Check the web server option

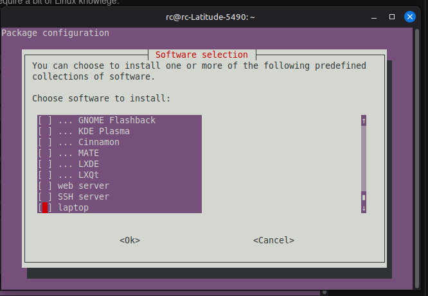[45, 186]
